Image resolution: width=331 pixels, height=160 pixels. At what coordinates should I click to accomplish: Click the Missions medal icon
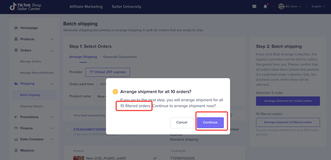coord(16,150)
